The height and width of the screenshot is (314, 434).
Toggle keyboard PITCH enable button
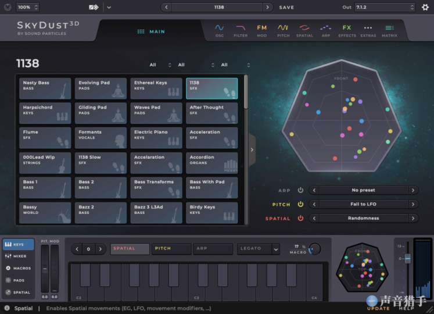171,249
